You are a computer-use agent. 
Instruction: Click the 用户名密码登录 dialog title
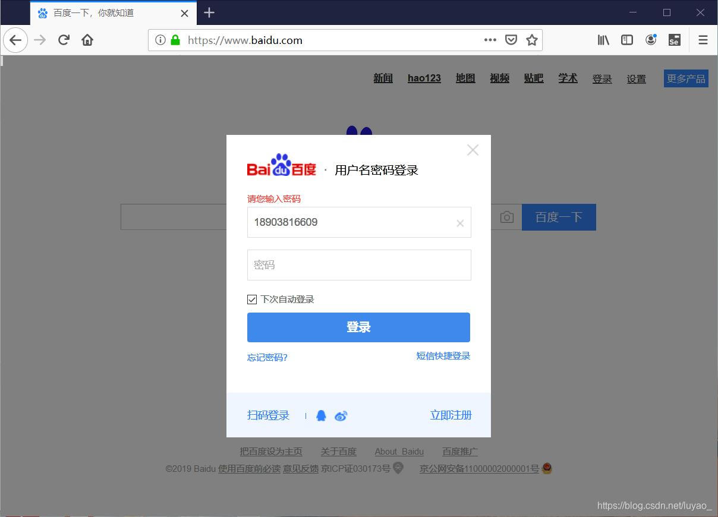376,171
